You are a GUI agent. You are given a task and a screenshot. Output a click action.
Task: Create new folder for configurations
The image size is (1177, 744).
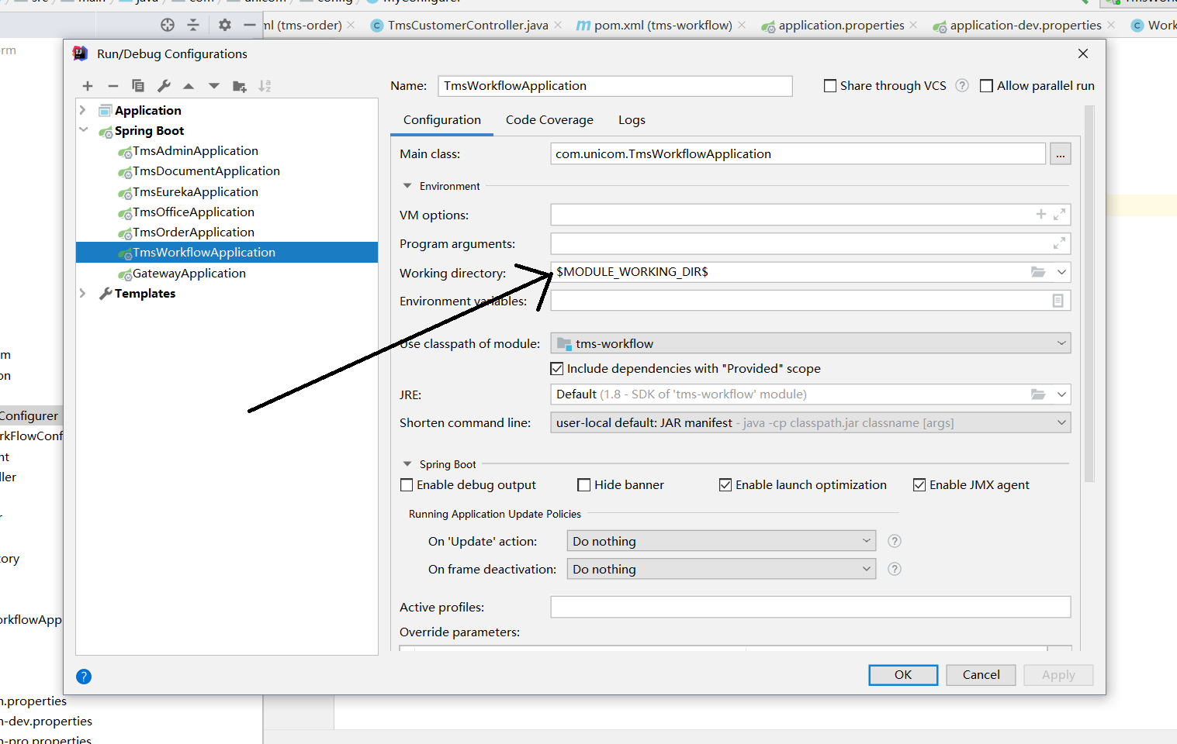coord(240,86)
